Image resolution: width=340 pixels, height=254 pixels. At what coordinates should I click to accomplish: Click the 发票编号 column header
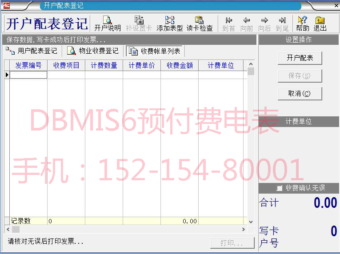click(x=28, y=65)
